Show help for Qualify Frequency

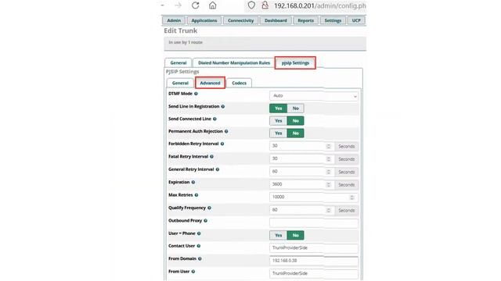tap(209, 208)
